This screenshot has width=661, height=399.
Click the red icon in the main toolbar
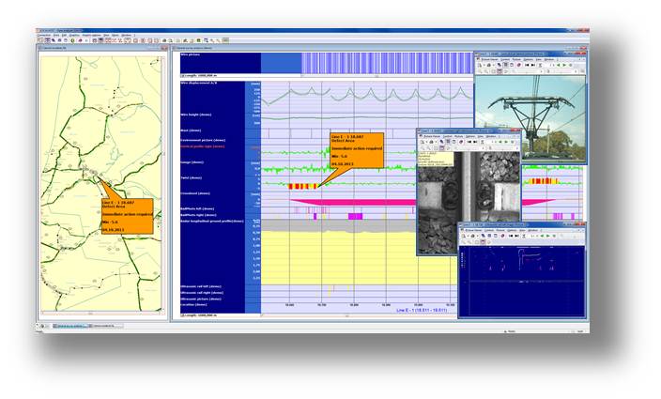tap(80, 40)
